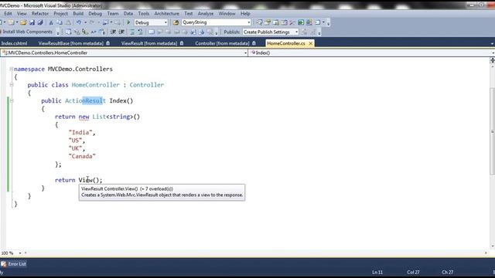The width and height of the screenshot is (495, 278).
Task: Click the Ln 11 status bar entry
Action: pyautogui.click(x=377, y=272)
